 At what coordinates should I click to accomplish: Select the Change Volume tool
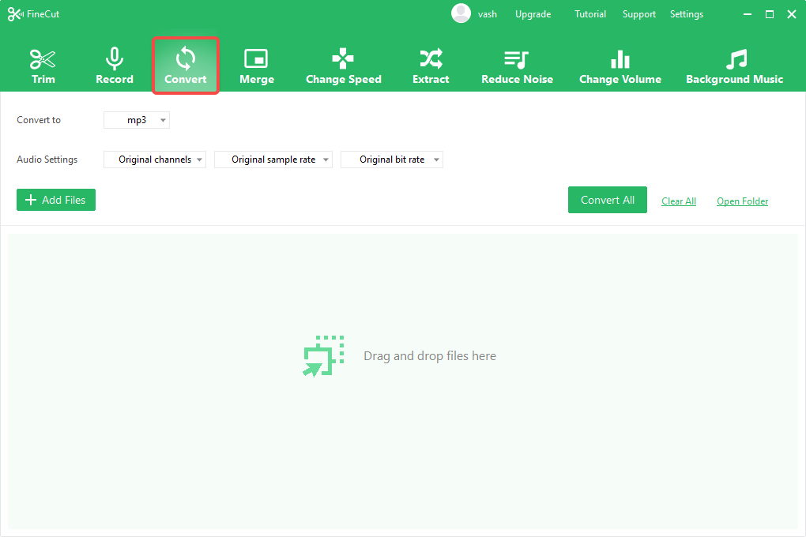pyautogui.click(x=620, y=66)
